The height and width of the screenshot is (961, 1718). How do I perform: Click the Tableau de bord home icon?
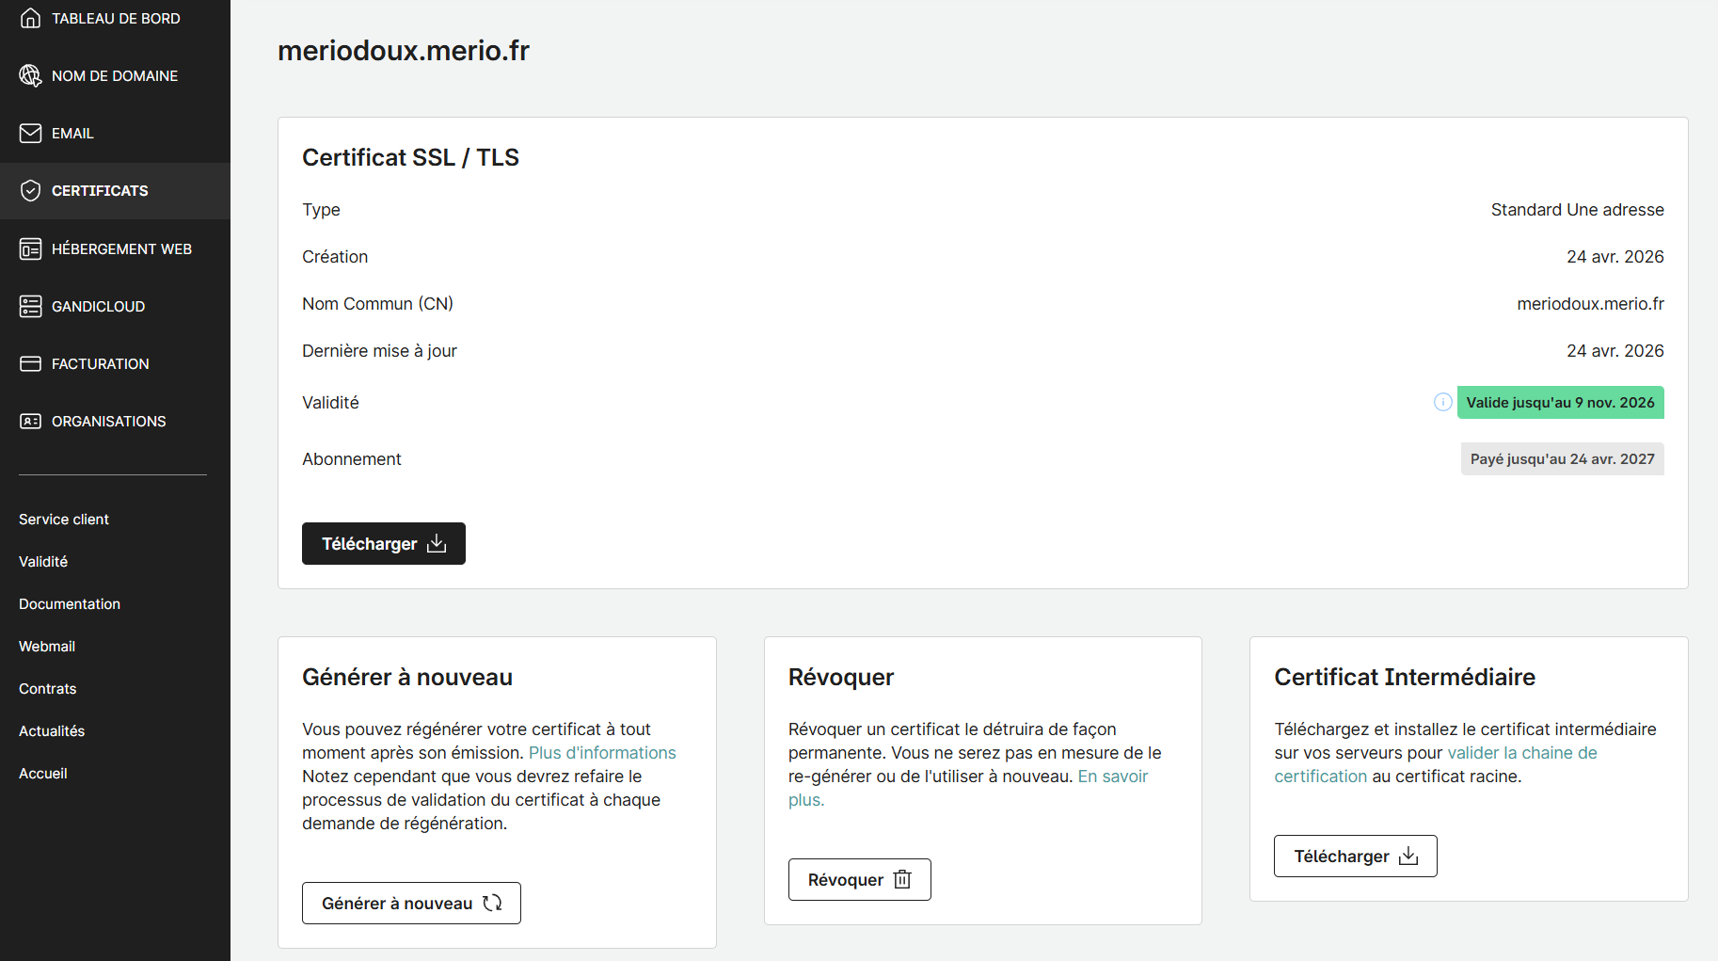(x=30, y=19)
